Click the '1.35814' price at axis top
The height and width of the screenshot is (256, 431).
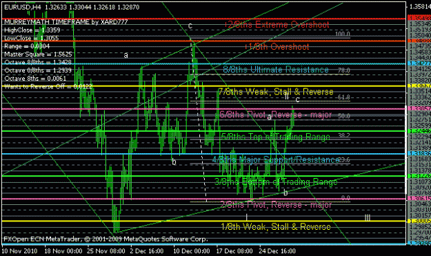pyautogui.click(x=420, y=6)
